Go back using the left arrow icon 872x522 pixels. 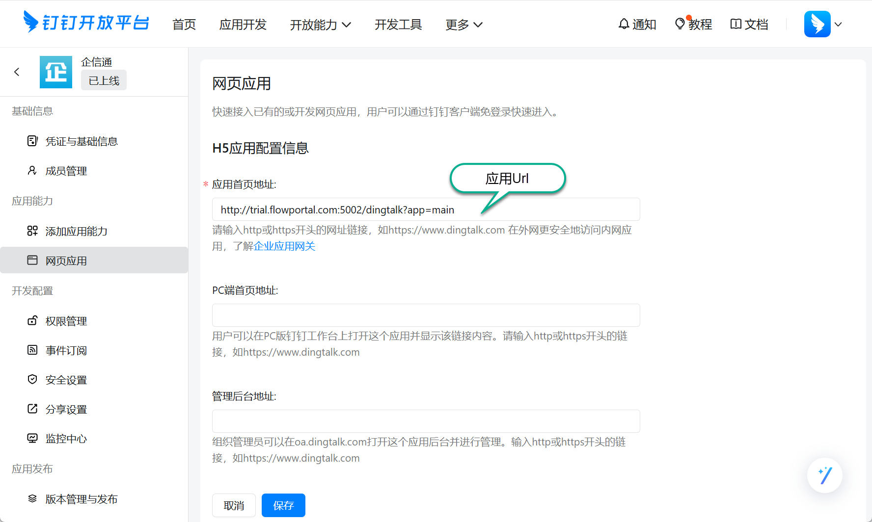[x=17, y=72]
